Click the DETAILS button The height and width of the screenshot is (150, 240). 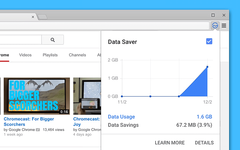click(x=204, y=143)
